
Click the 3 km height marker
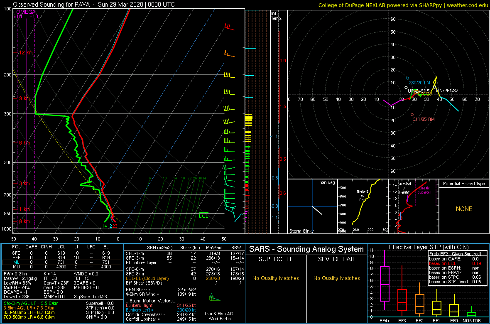[24, 183]
